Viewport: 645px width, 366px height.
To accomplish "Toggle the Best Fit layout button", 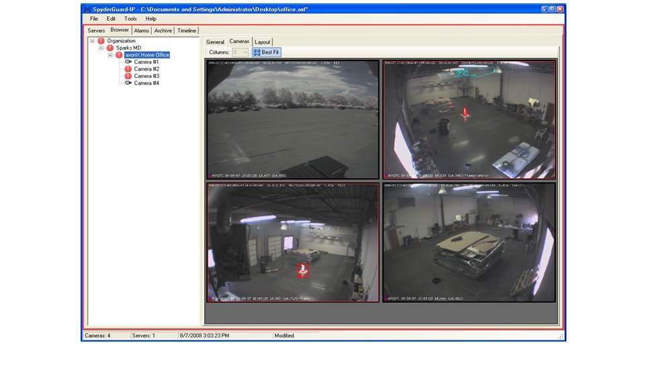I will [x=267, y=52].
